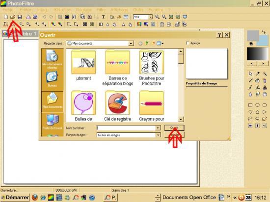This screenshot has height=202, width=270.
Task: Click the go up one level icon
Action: [147, 44]
